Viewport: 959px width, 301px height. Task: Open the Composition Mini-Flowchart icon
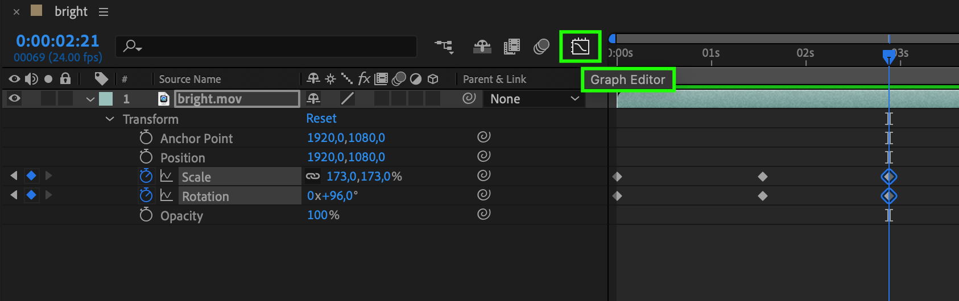coord(444,47)
